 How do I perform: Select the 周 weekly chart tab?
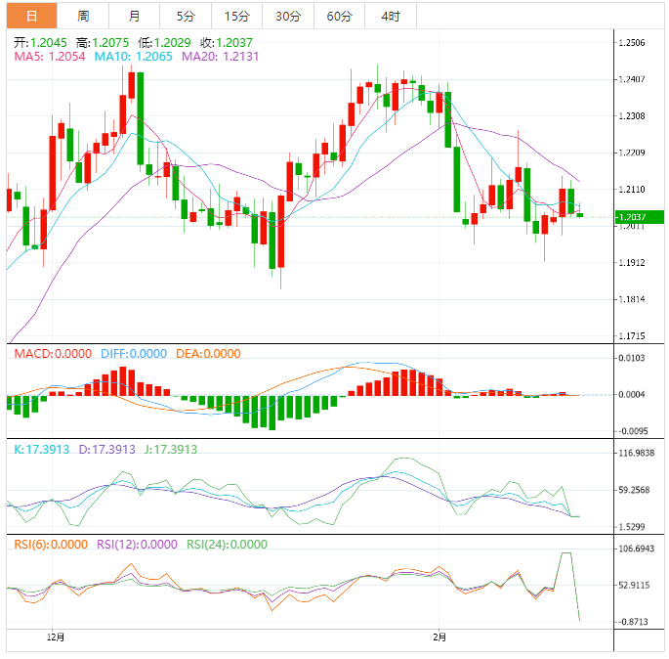83,16
